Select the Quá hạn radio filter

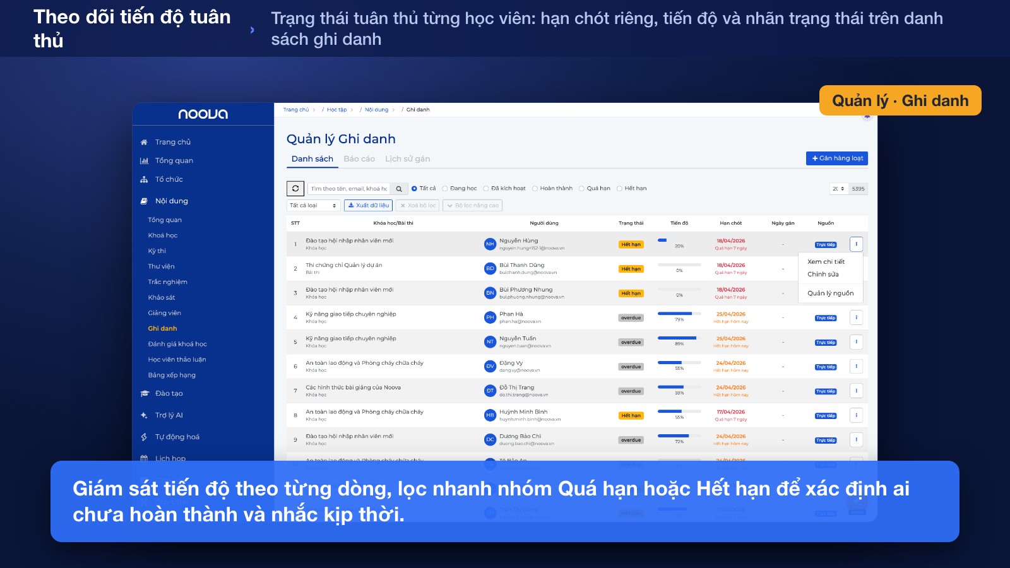(x=581, y=189)
